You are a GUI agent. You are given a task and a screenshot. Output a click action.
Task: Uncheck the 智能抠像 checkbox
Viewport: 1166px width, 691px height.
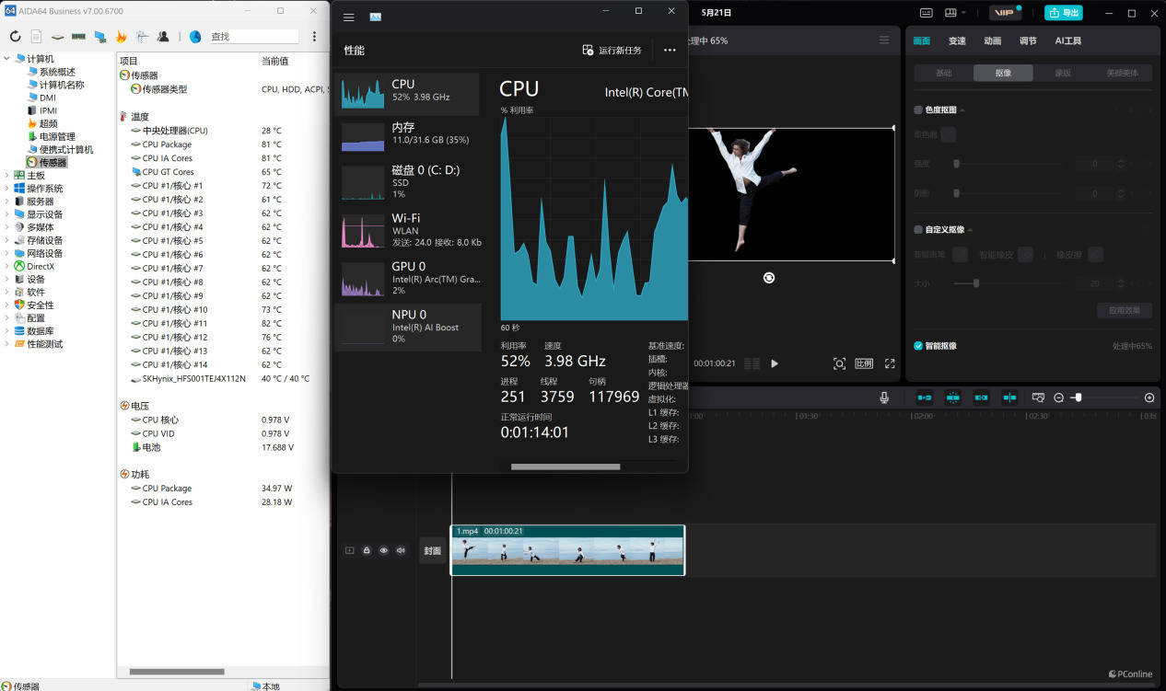click(x=918, y=346)
